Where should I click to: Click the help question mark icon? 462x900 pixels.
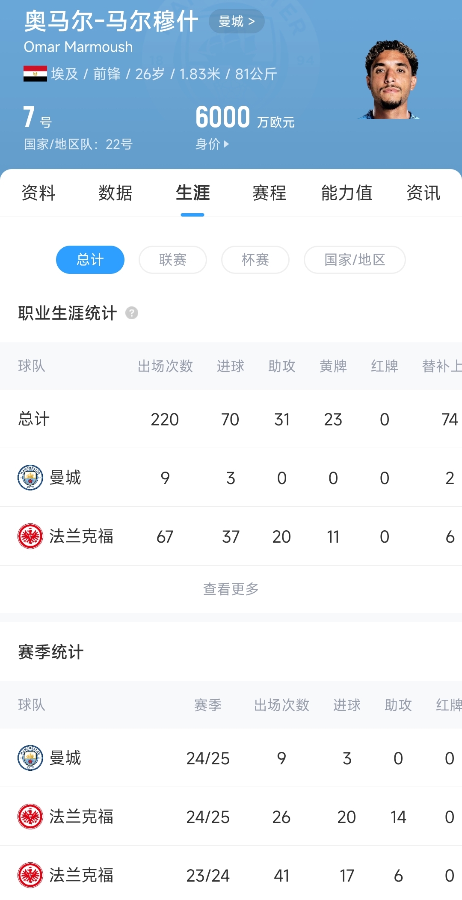[x=132, y=313]
